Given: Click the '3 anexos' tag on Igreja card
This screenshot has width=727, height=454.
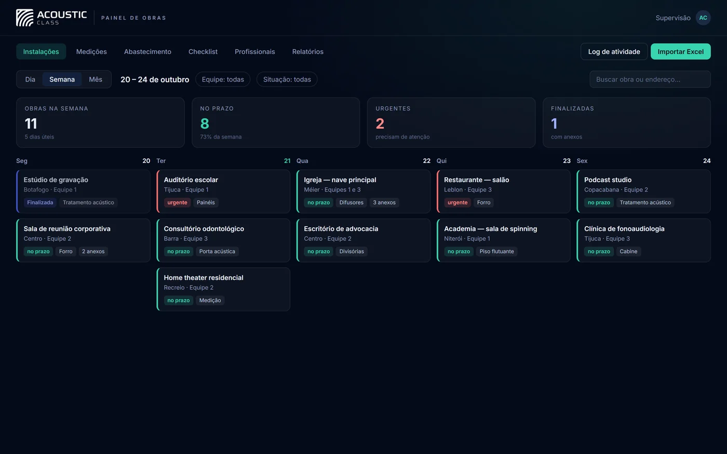Looking at the screenshot, I should tap(384, 202).
